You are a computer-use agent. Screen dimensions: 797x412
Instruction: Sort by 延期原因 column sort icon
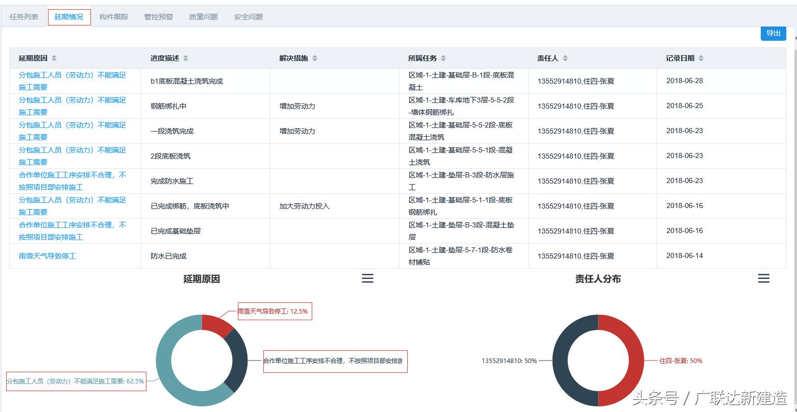click(x=54, y=58)
